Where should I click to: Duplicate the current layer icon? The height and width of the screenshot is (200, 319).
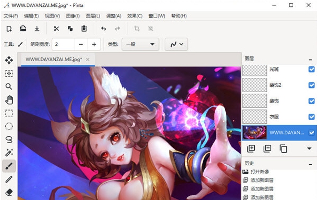click(283, 148)
